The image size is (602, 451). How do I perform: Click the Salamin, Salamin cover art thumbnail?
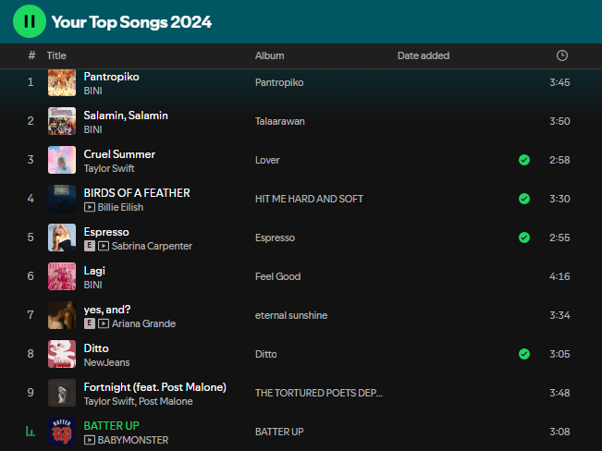(x=62, y=121)
